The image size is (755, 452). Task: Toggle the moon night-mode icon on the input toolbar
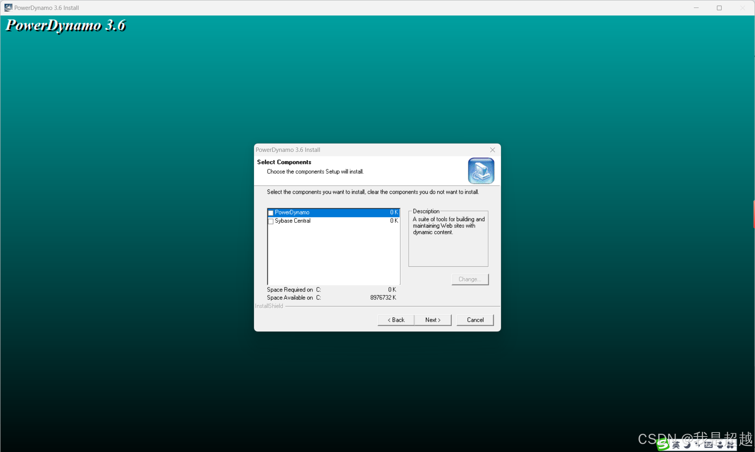pyautogui.click(x=687, y=445)
